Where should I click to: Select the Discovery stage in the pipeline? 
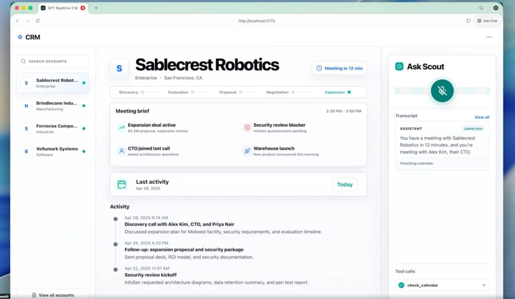pyautogui.click(x=128, y=92)
